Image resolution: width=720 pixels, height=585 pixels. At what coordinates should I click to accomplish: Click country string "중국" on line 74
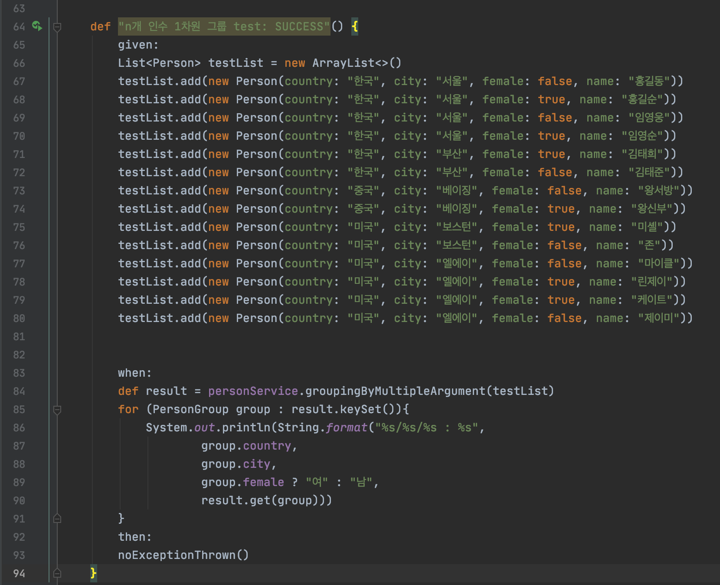363,209
